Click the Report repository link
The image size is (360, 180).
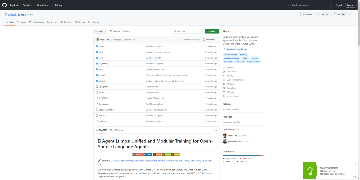(230, 96)
